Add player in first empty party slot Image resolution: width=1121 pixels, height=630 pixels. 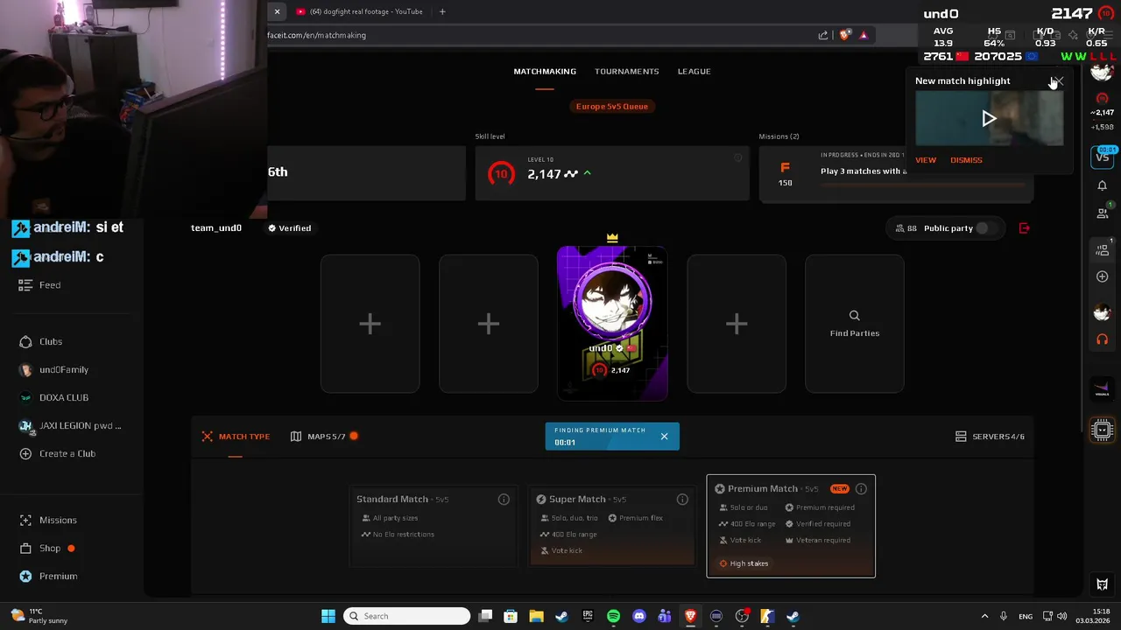(370, 324)
